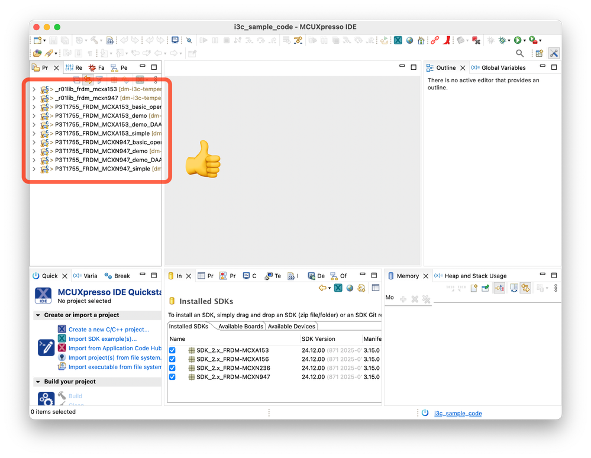Click the table layout icon in Installed SDKs
This screenshot has width=591, height=458.
pyautogui.click(x=376, y=288)
